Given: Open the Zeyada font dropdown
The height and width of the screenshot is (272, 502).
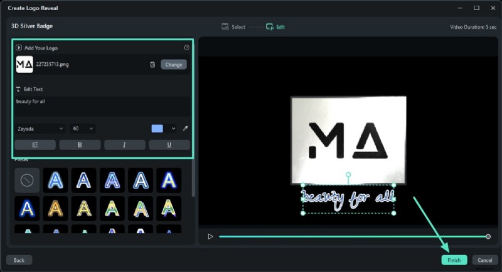Looking at the screenshot, I should 40,129.
